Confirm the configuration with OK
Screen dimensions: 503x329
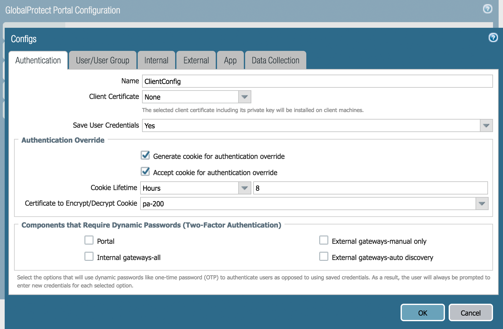pos(422,312)
